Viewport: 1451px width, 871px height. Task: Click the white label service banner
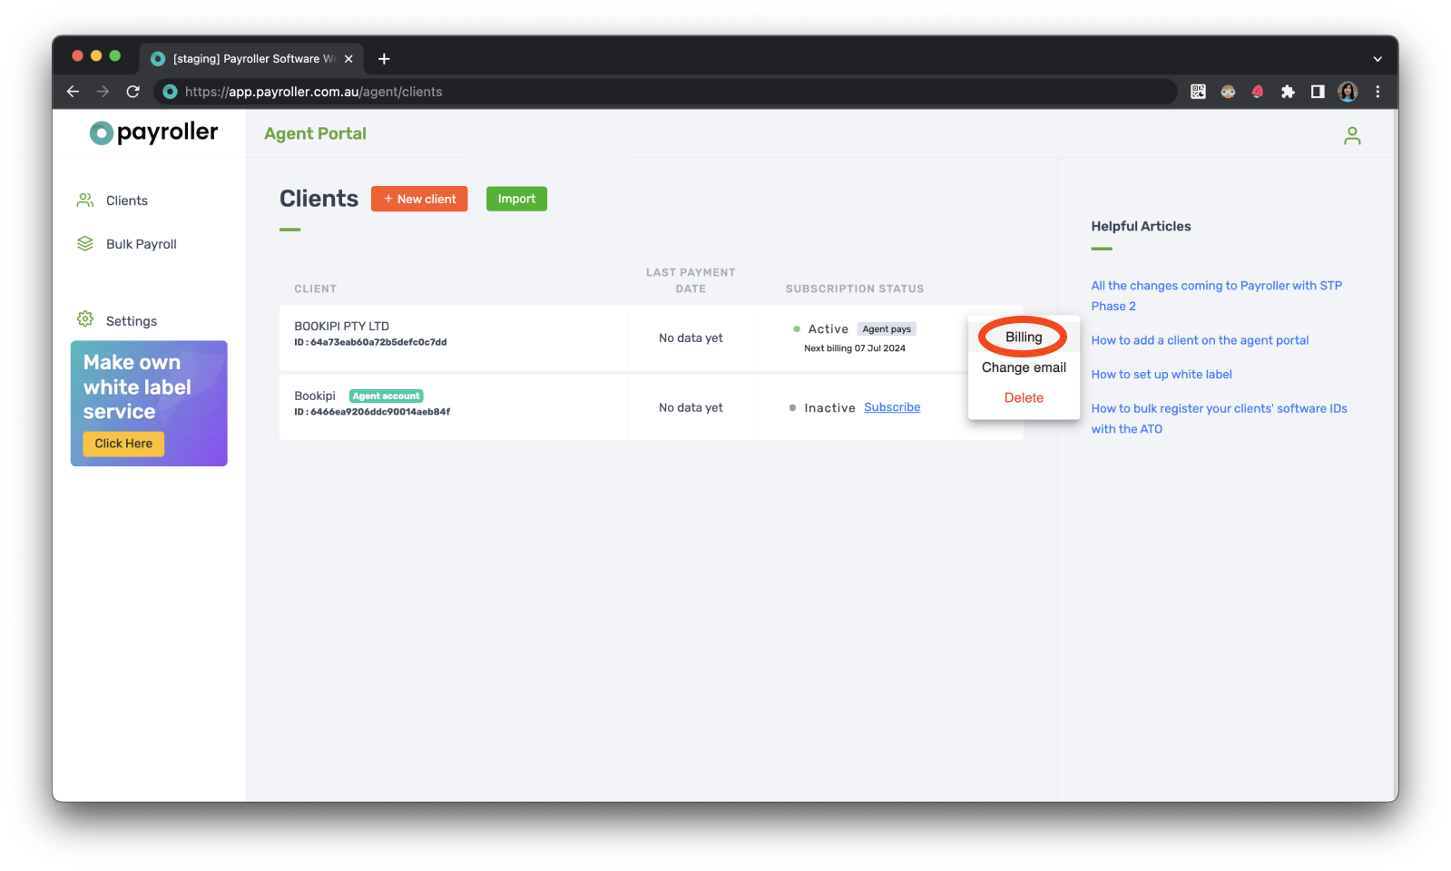point(149,403)
